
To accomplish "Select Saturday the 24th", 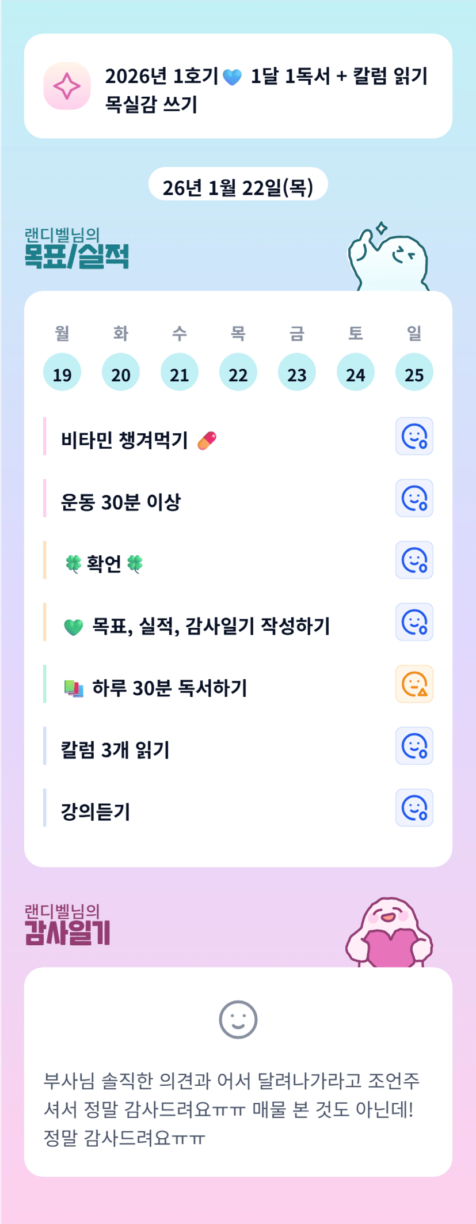I will tap(356, 373).
